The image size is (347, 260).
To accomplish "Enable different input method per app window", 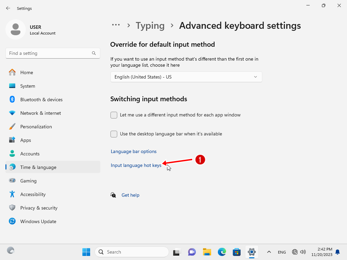I will [x=114, y=115].
